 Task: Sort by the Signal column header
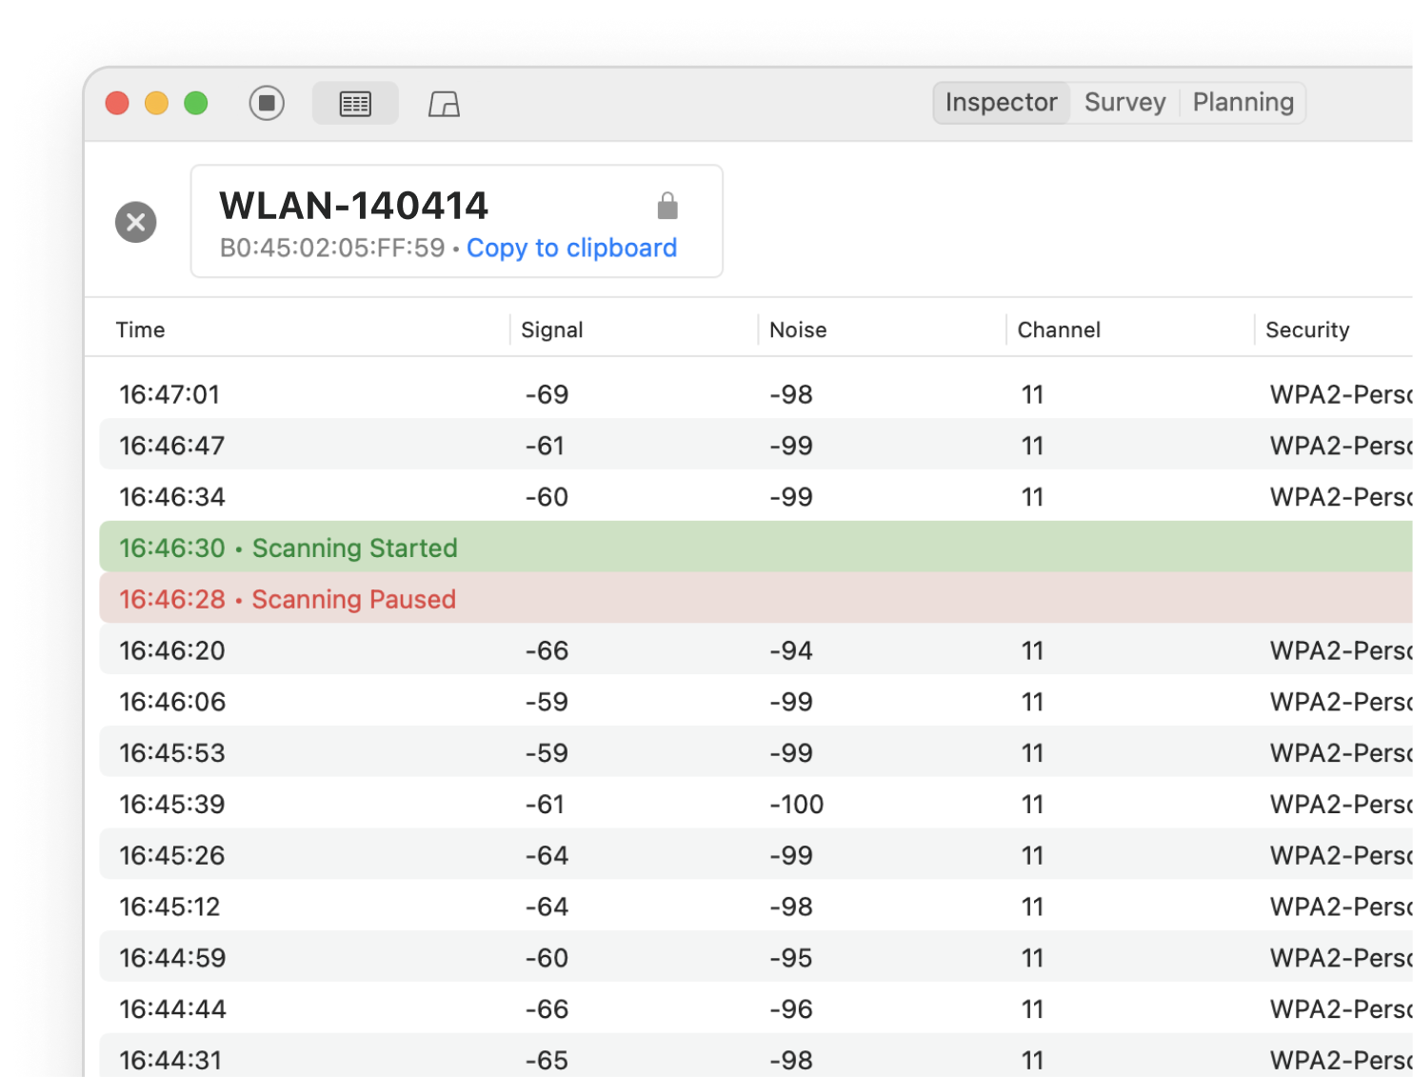[x=552, y=329]
